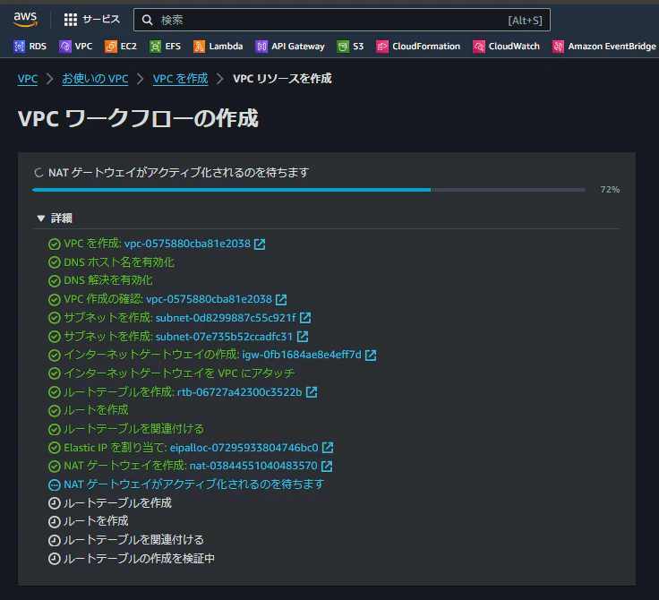Open the Amazon EventBridge shortcut icon
Viewport: 659px width, 600px height.
[558, 47]
